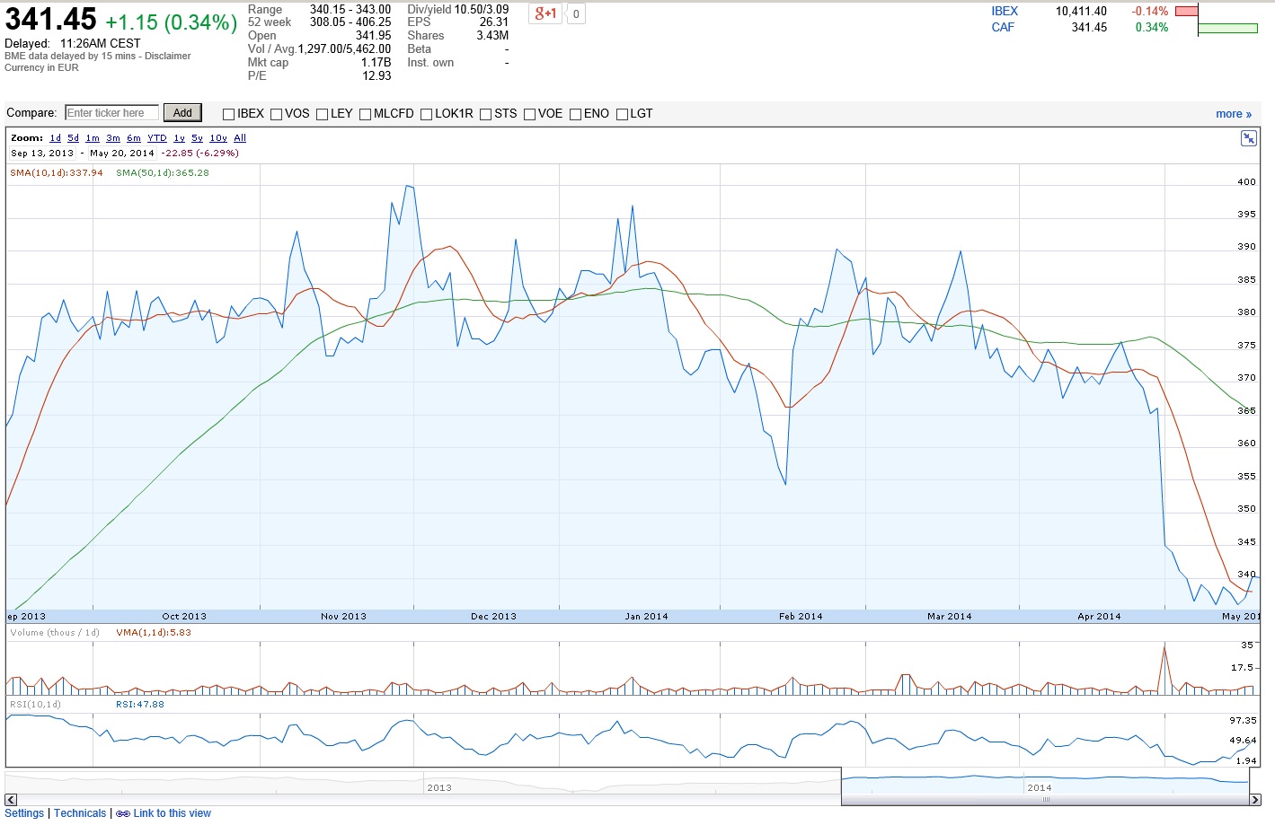Click the Google +1 share button
The height and width of the screenshot is (834, 1275).
pyautogui.click(x=545, y=13)
